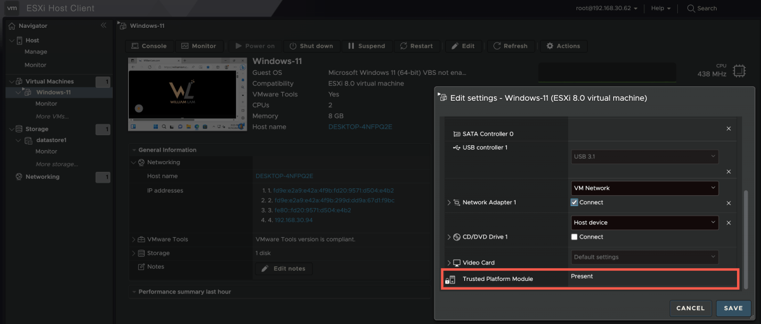Image resolution: width=761 pixels, height=324 pixels.
Task: Open the DESKTOP-4NFPQ2E host name link
Action: click(x=360, y=127)
